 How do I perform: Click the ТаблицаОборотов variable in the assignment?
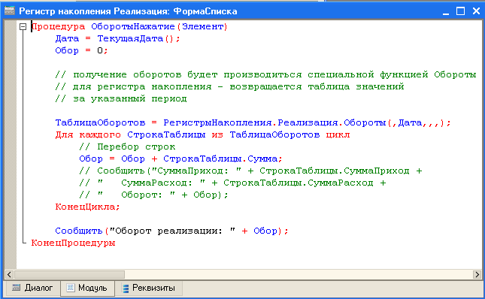[100, 123]
